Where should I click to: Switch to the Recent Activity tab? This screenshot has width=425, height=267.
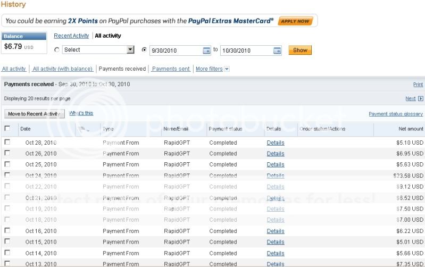coord(71,36)
